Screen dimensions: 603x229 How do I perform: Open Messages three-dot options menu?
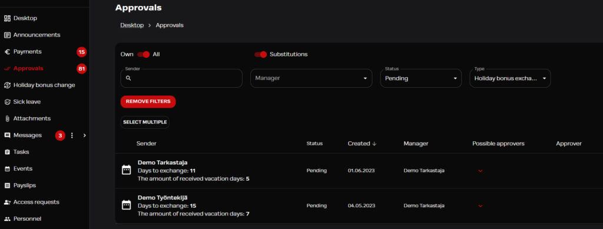pos(72,135)
